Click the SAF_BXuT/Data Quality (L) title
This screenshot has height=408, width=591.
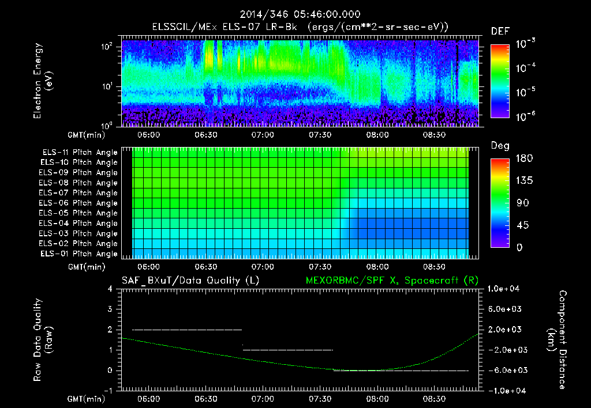(x=190, y=281)
